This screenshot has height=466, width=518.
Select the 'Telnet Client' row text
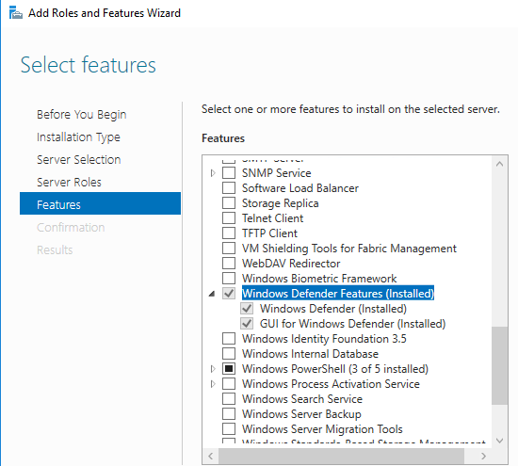pyautogui.click(x=272, y=218)
